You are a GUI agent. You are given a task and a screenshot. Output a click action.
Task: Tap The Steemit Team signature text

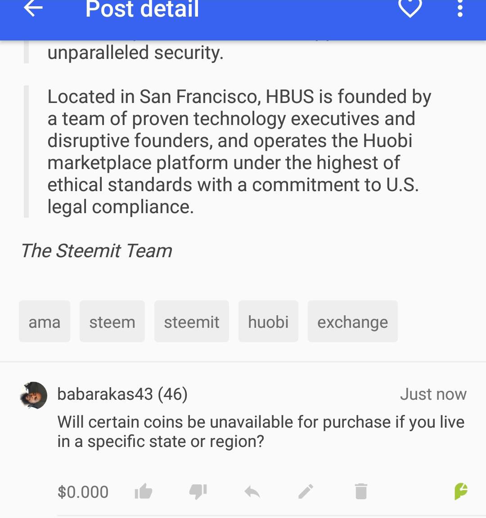click(97, 251)
